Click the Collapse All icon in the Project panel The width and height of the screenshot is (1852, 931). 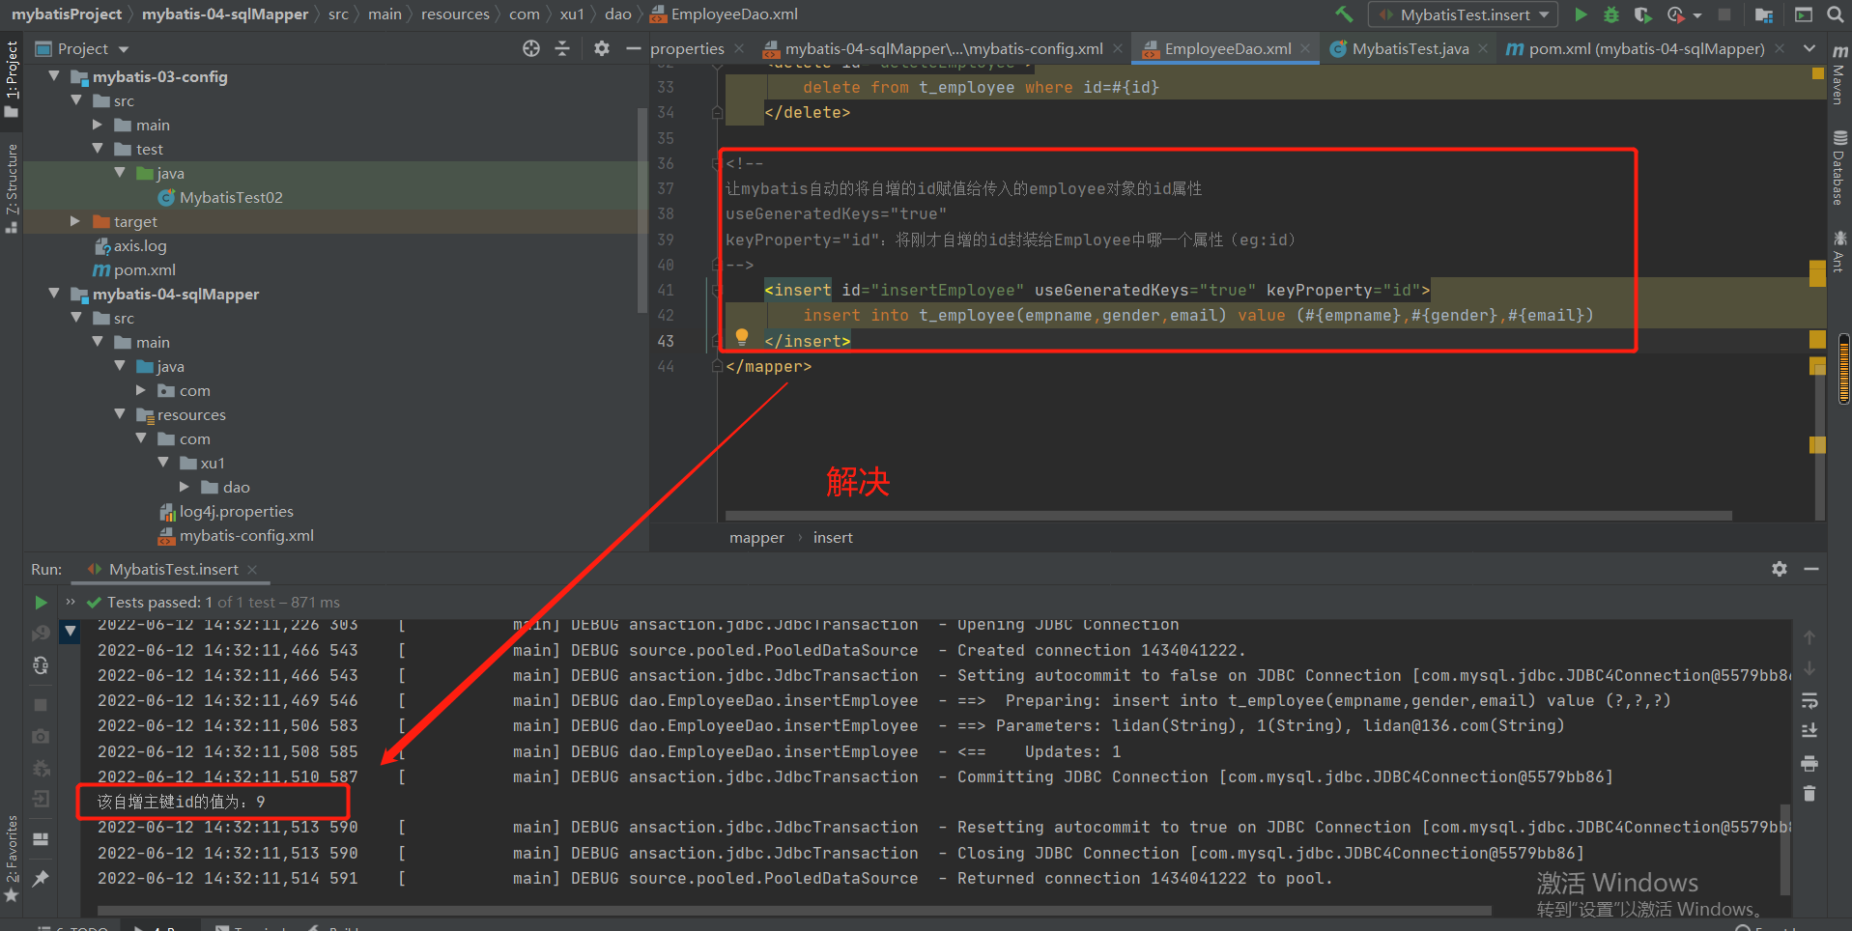tap(562, 48)
